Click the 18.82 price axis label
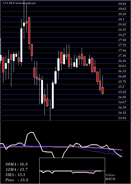Viewport: 131px width, 184px height. click(x=122, y=24)
